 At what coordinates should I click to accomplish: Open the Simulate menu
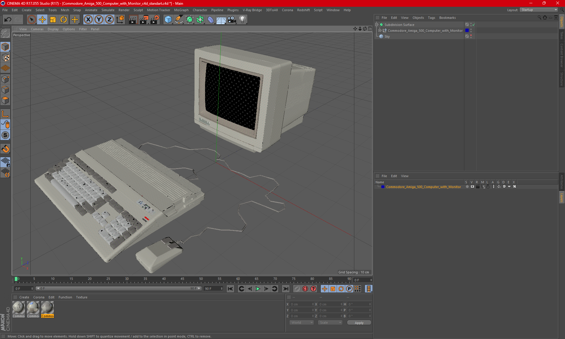[108, 10]
